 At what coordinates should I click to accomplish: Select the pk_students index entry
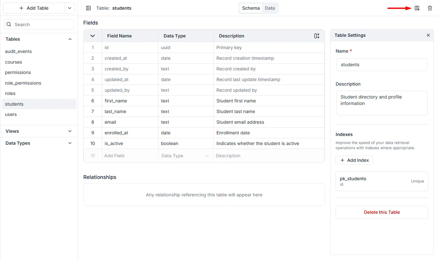pos(382,181)
